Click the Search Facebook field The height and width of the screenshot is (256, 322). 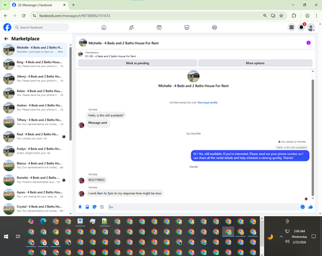(x=41, y=28)
